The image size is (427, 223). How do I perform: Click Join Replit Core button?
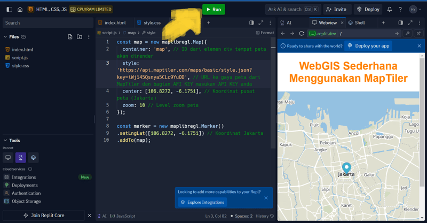click(44, 216)
